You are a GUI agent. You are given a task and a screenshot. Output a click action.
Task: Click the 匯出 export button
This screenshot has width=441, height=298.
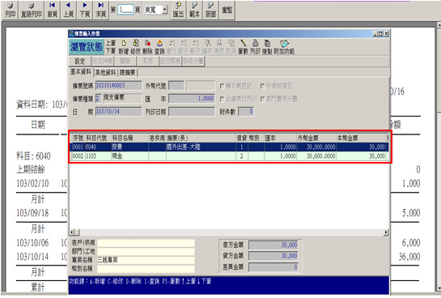coord(178,10)
